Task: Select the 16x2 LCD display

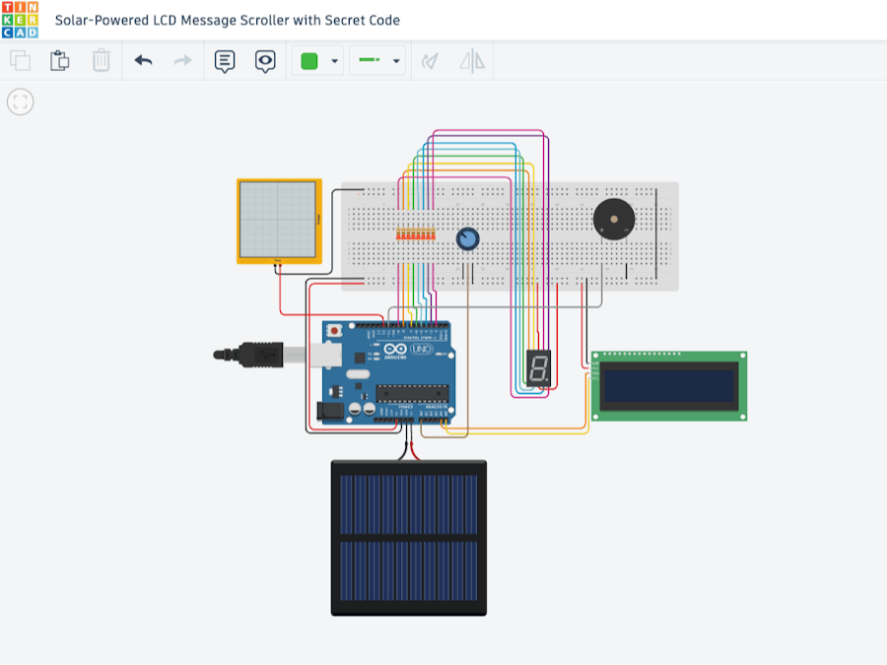Action: coord(669,385)
